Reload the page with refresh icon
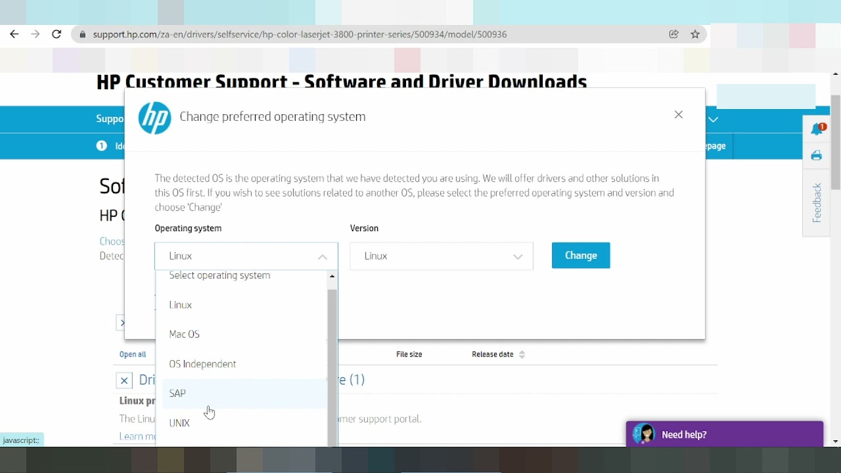The image size is (841, 473). pos(57,34)
